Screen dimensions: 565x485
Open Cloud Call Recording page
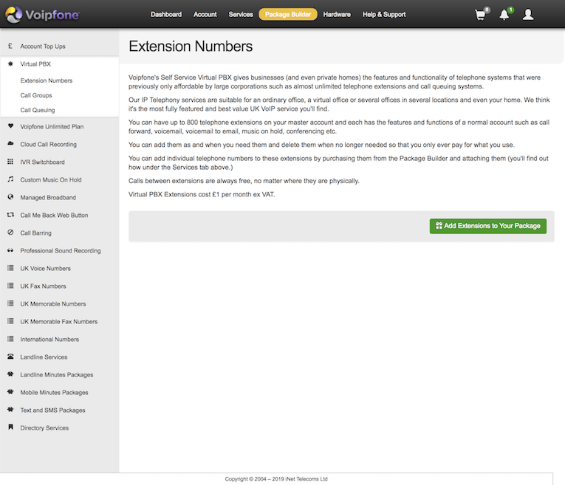48,145
